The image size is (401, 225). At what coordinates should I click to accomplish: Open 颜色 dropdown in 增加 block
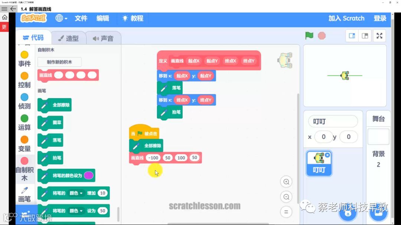point(76,193)
